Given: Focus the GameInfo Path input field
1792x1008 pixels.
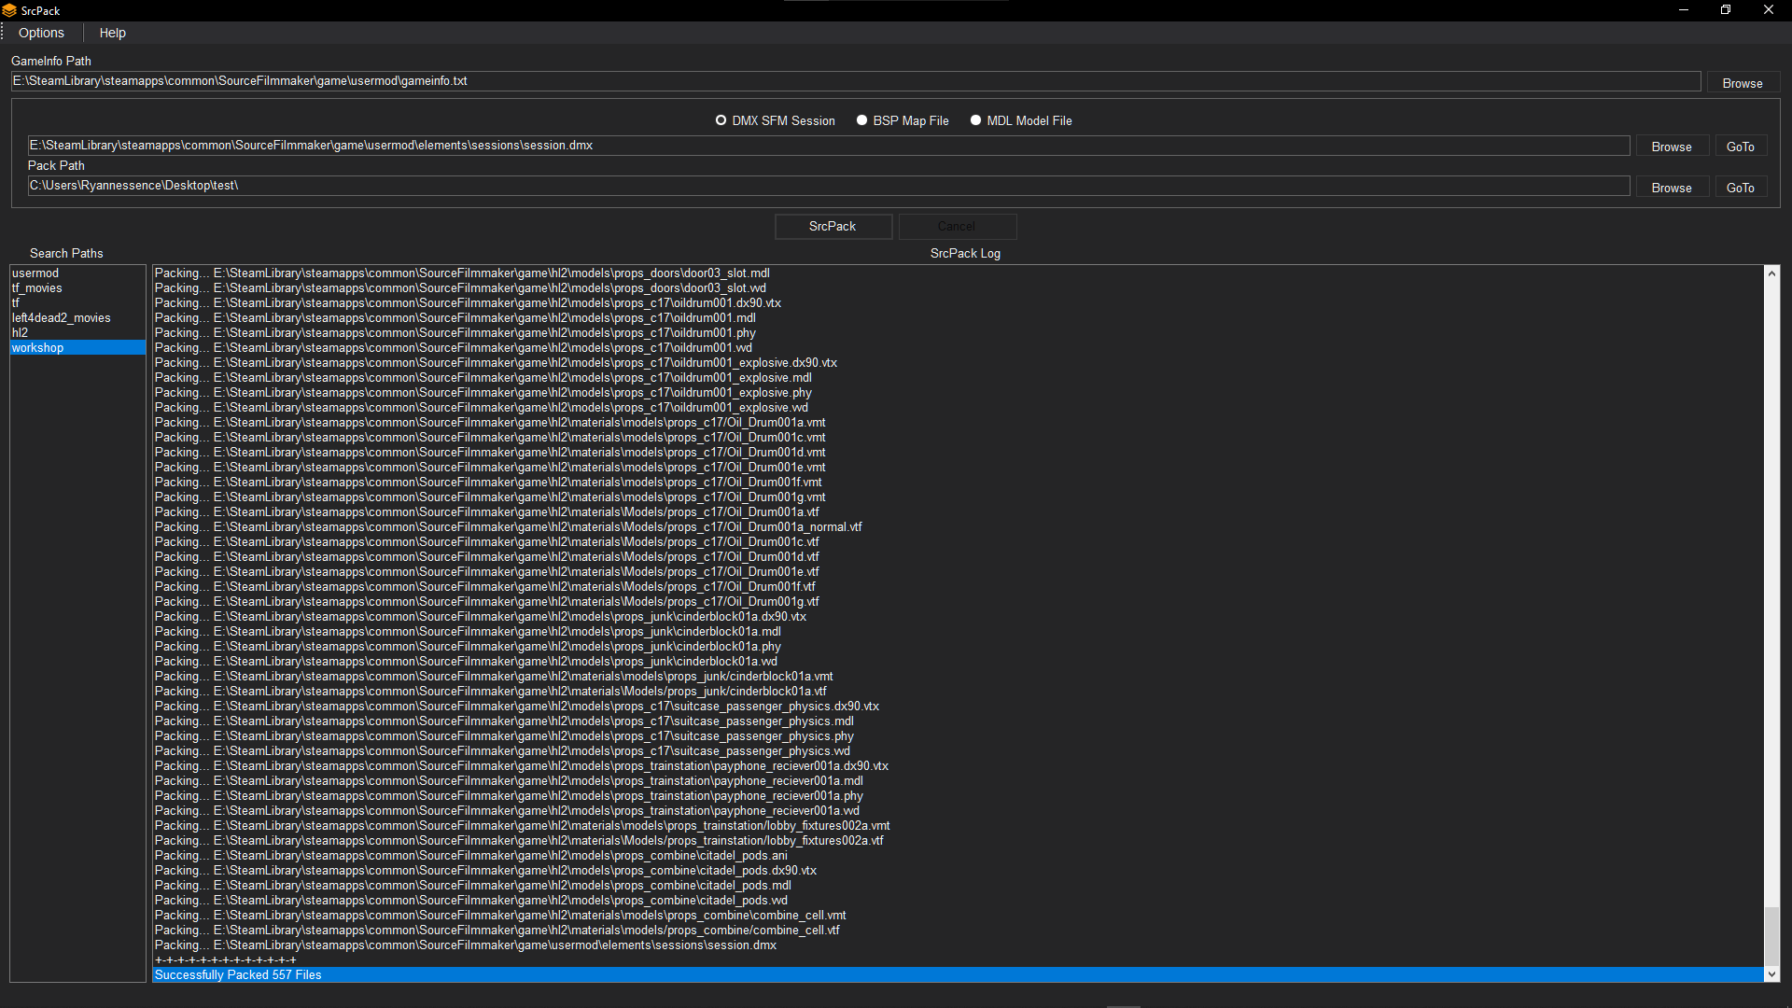Looking at the screenshot, I should (856, 81).
